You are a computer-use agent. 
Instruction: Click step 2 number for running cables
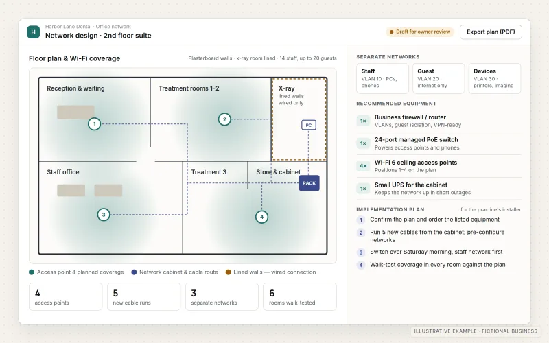coord(361,233)
